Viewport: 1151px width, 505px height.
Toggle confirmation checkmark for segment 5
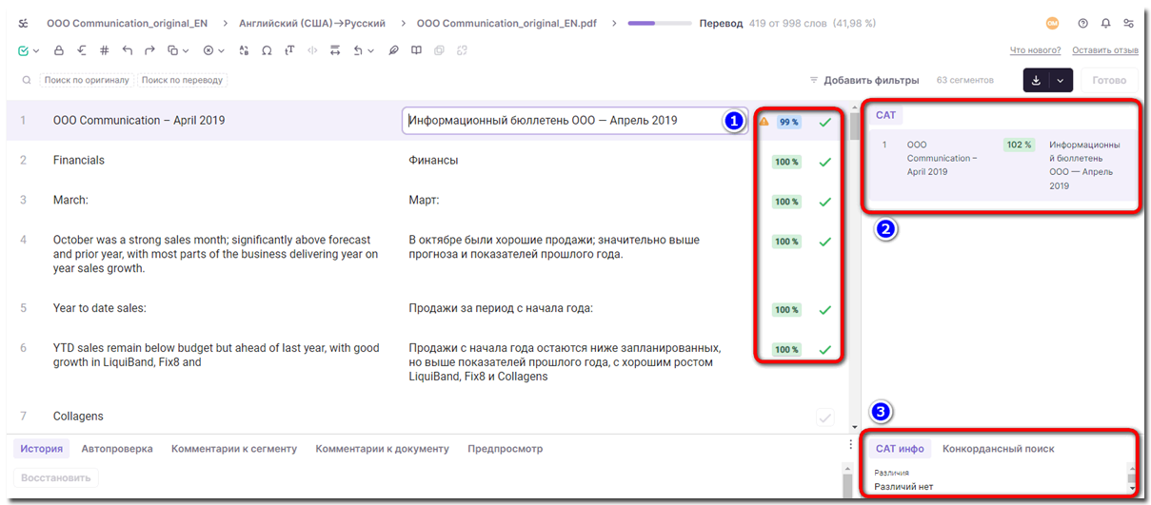pyautogui.click(x=824, y=310)
